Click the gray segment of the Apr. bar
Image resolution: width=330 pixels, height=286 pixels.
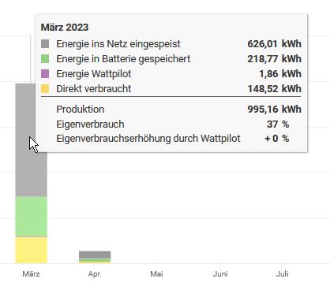(95, 254)
